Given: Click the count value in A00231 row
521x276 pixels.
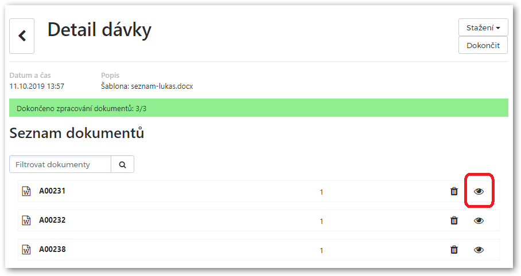Looking at the screenshot, I should pos(321,192).
